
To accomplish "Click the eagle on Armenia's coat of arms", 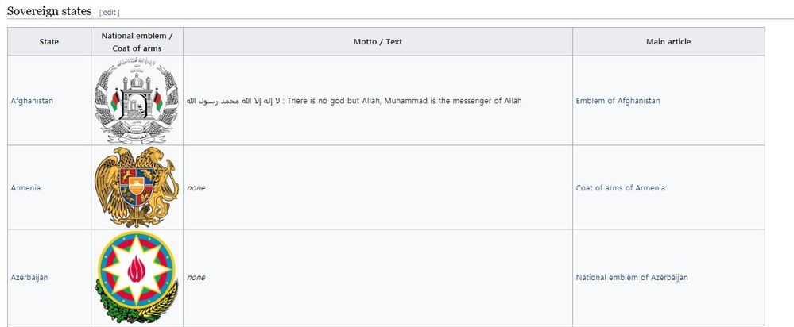I will click(x=112, y=175).
